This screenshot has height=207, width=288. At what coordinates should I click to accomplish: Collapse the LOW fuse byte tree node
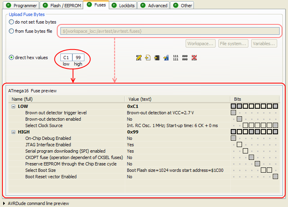(x=13, y=106)
